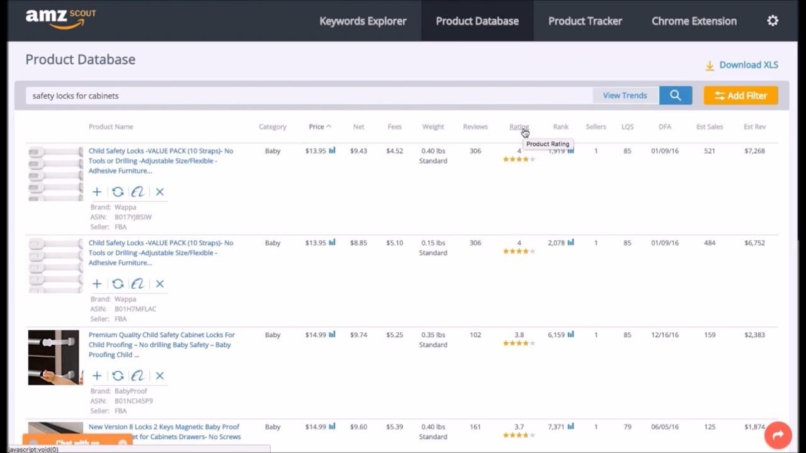This screenshot has width=806, height=453.
Task: Open rank chart icon beside 2,078
Action: 571,243
